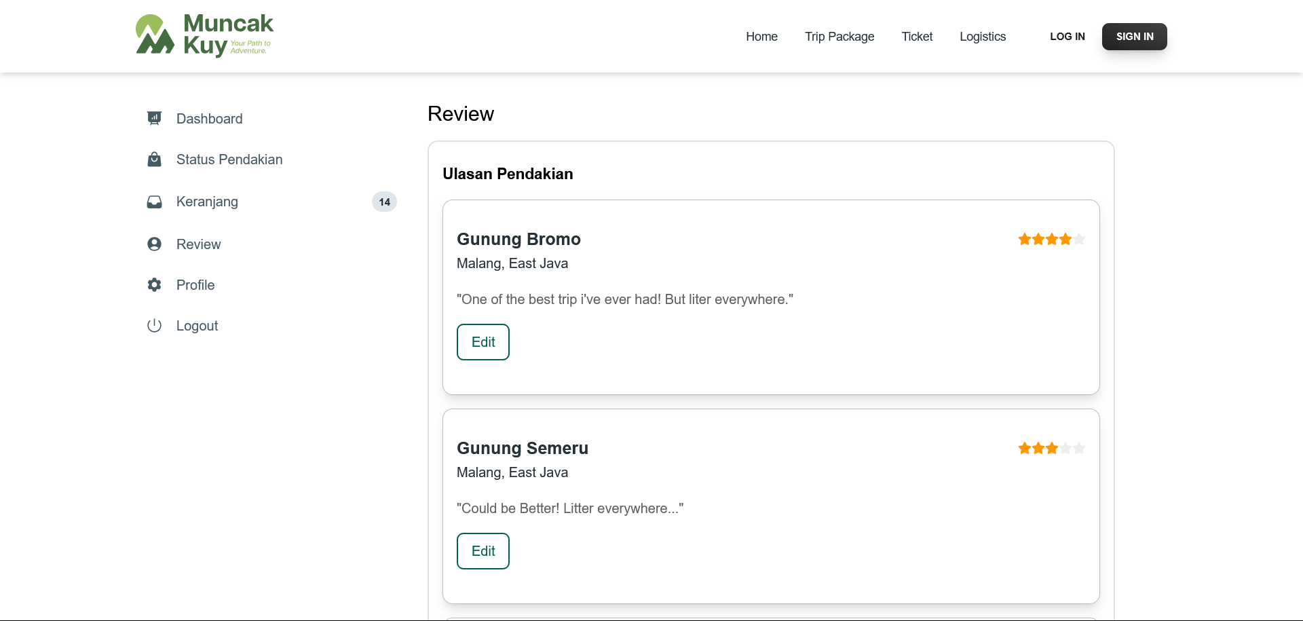Click the fourth star on Gunung Semeru rating

(x=1065, y=448)
